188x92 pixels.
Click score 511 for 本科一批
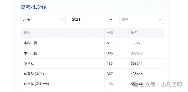[x=110, y=43]
